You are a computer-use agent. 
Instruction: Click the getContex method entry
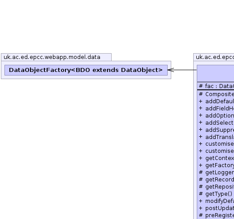tap(216, 158)
